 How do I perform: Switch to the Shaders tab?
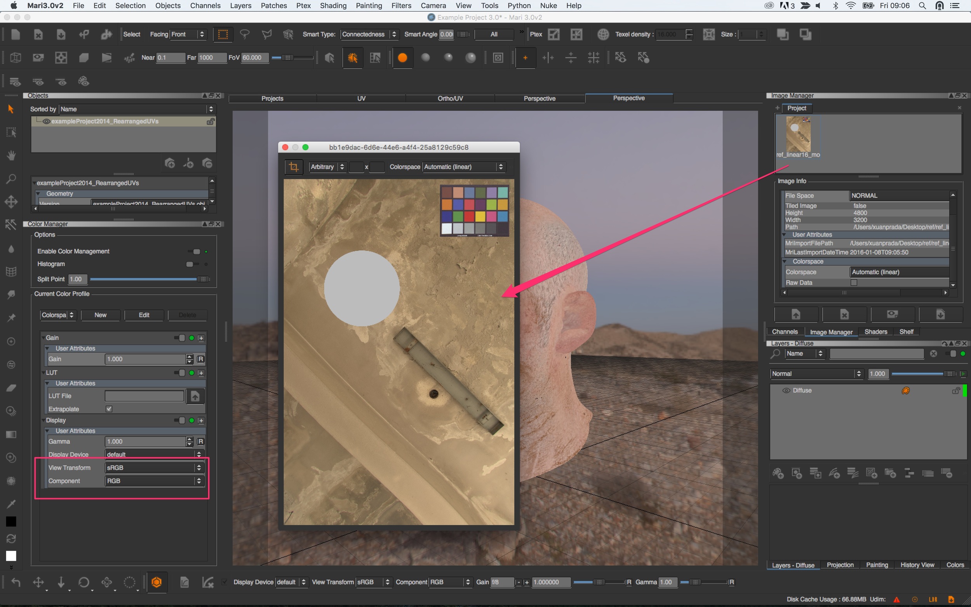[x=875, y=332]
